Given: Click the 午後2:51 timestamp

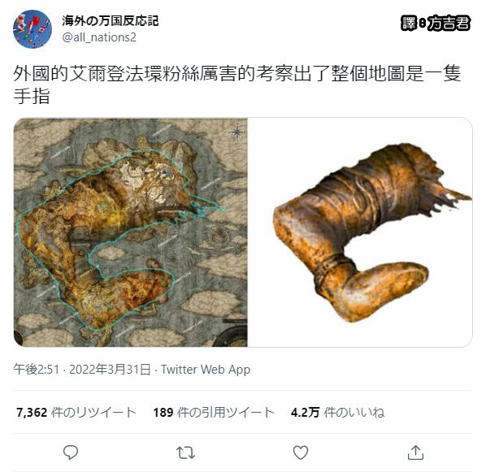Looking at the screenshot, I should point(36,370).
